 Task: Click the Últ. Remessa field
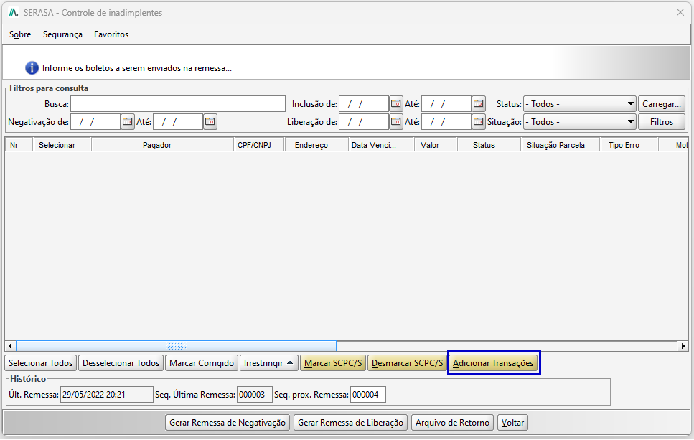pyautogui.click(x=107, y=395)
